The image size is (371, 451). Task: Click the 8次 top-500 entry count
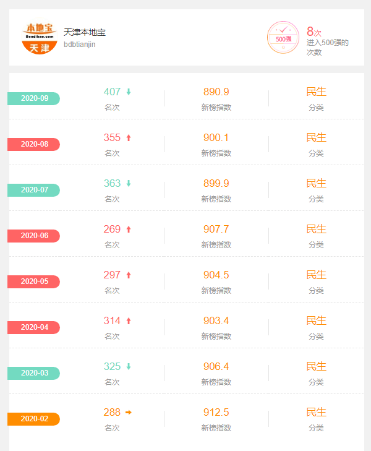(313, 32)
